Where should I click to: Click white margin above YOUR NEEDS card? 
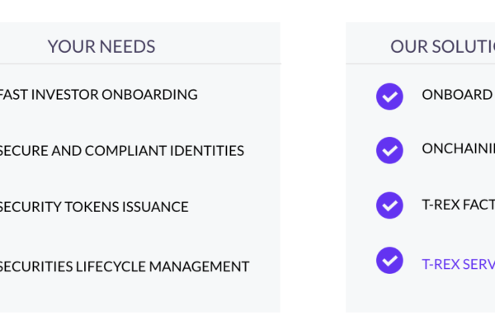[140, 11]
